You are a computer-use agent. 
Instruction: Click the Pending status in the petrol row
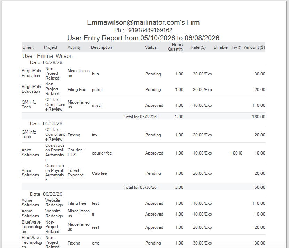click(153, 90)
